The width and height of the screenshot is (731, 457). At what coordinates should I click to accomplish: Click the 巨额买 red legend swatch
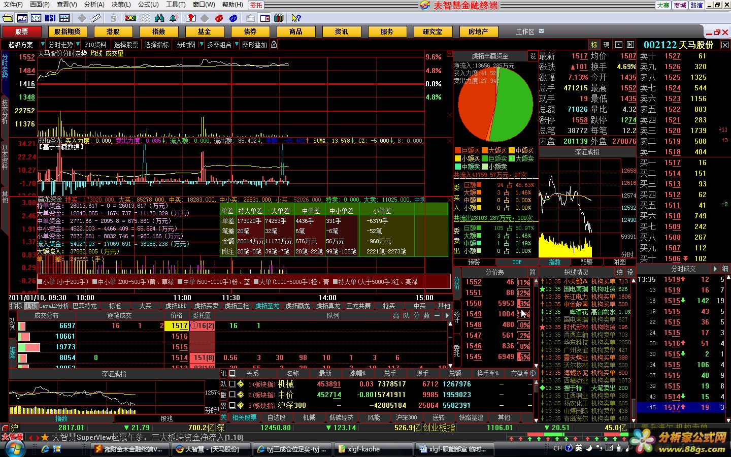coord(458,150)
